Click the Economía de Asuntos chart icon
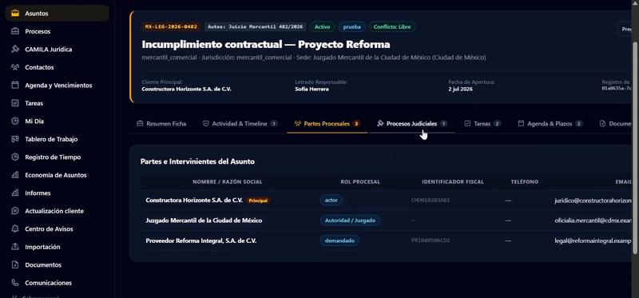Viewport: 639px width, 298px height. (15, 174)
